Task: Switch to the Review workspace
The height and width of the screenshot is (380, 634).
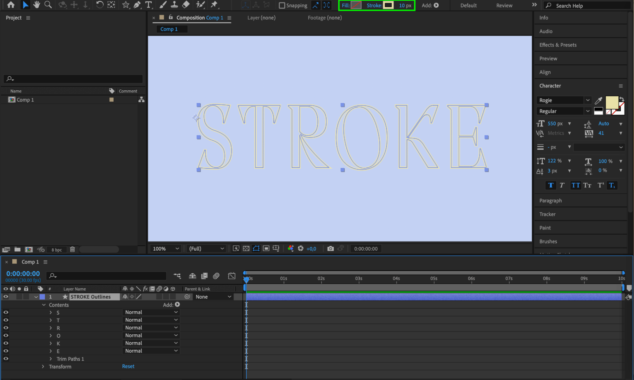Action: pyautogui.click(x=504, y=5)
